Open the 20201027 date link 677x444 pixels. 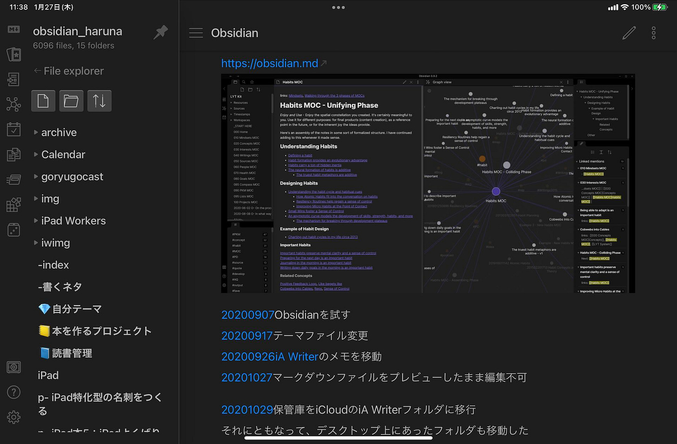[247, 378]
